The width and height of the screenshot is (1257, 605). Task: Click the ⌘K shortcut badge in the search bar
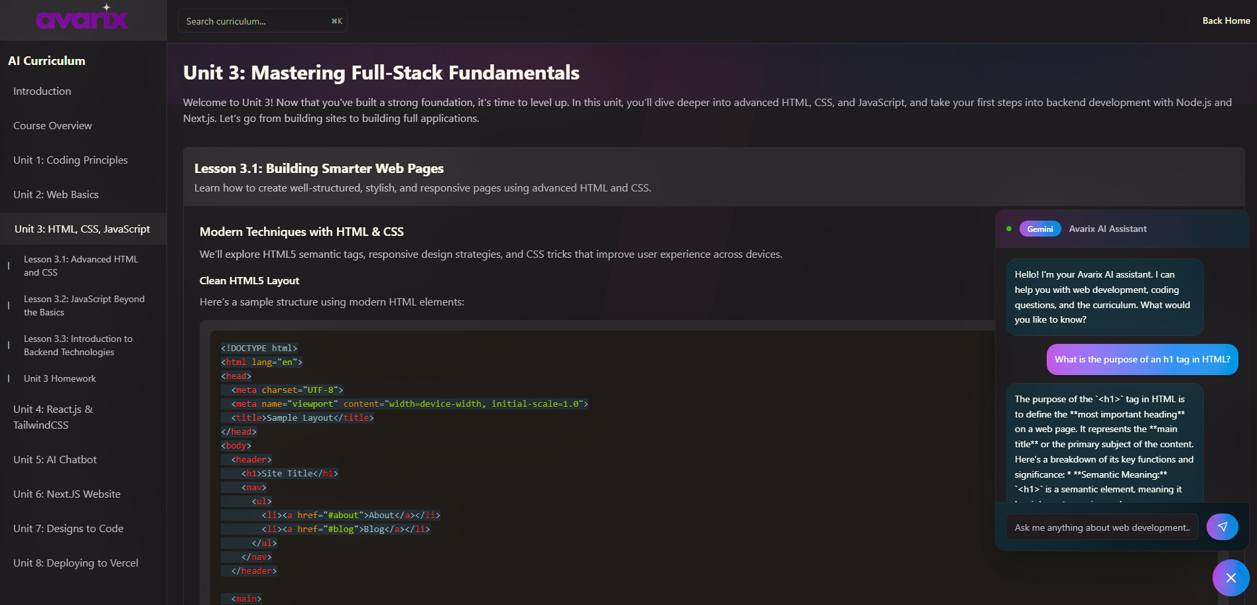click(x=337, y=21)
